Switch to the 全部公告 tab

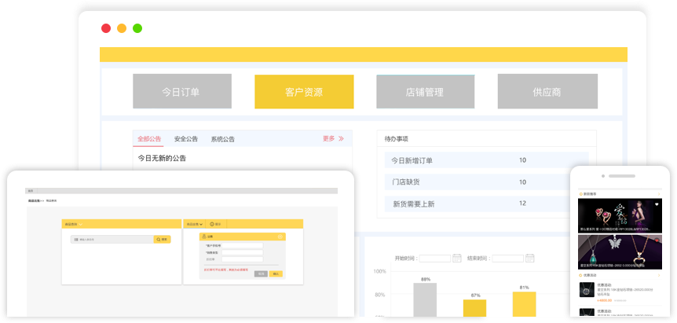pos(149,139)
